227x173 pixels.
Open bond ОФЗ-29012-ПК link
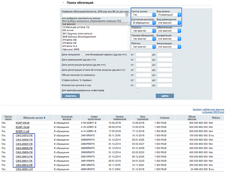24,165
